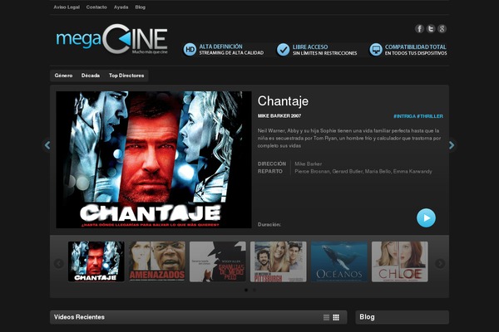Click the REPARTO label
The width and height of the screenshot is (499, 332).
pyautogui.click(x=269, y=172)
